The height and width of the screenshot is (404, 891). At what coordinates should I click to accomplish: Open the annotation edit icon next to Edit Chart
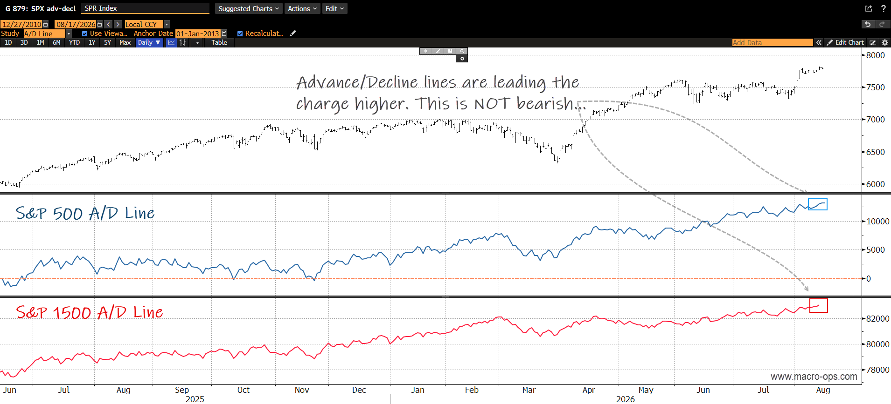coord(873,42)
